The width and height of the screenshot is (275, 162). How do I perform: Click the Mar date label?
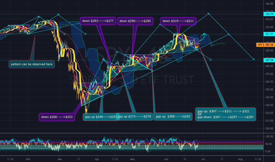pyautogui.click(x=60, y=159)
